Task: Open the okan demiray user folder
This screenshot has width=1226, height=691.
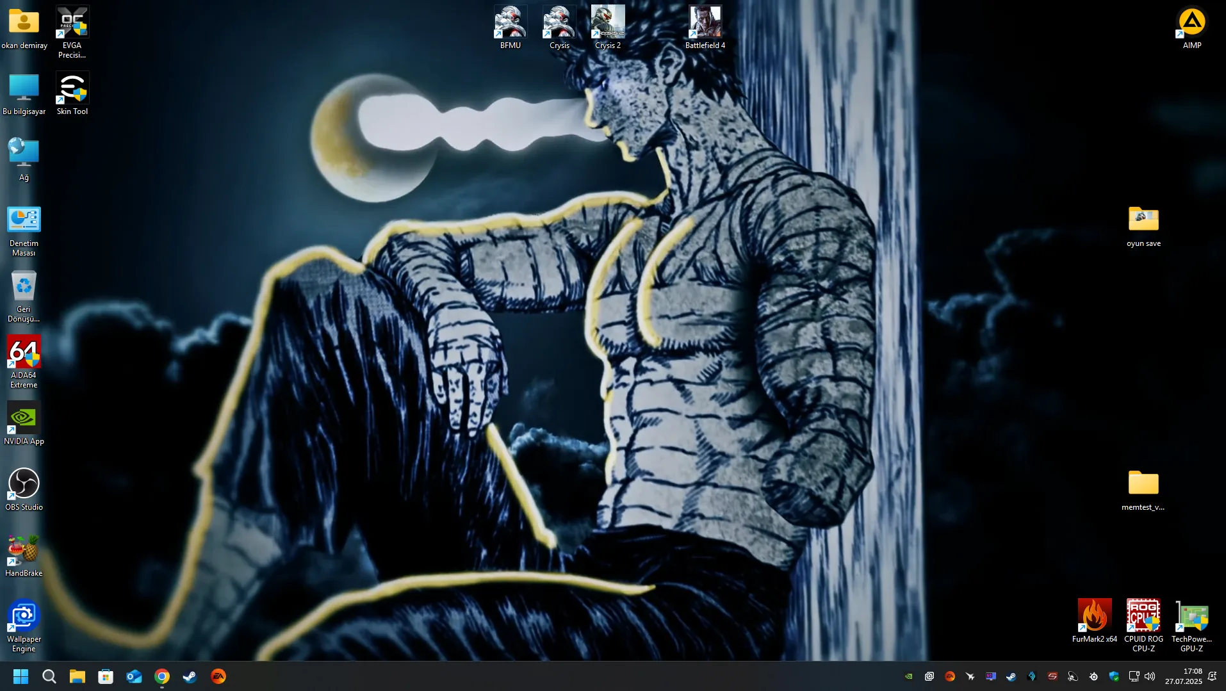Action: [24, 28]
